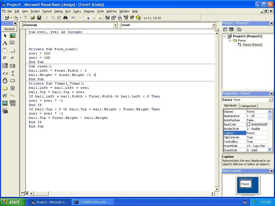Click BackColor property color swatch
The image size is (275, 206).
pyautogui.click(x=248, y=124)
